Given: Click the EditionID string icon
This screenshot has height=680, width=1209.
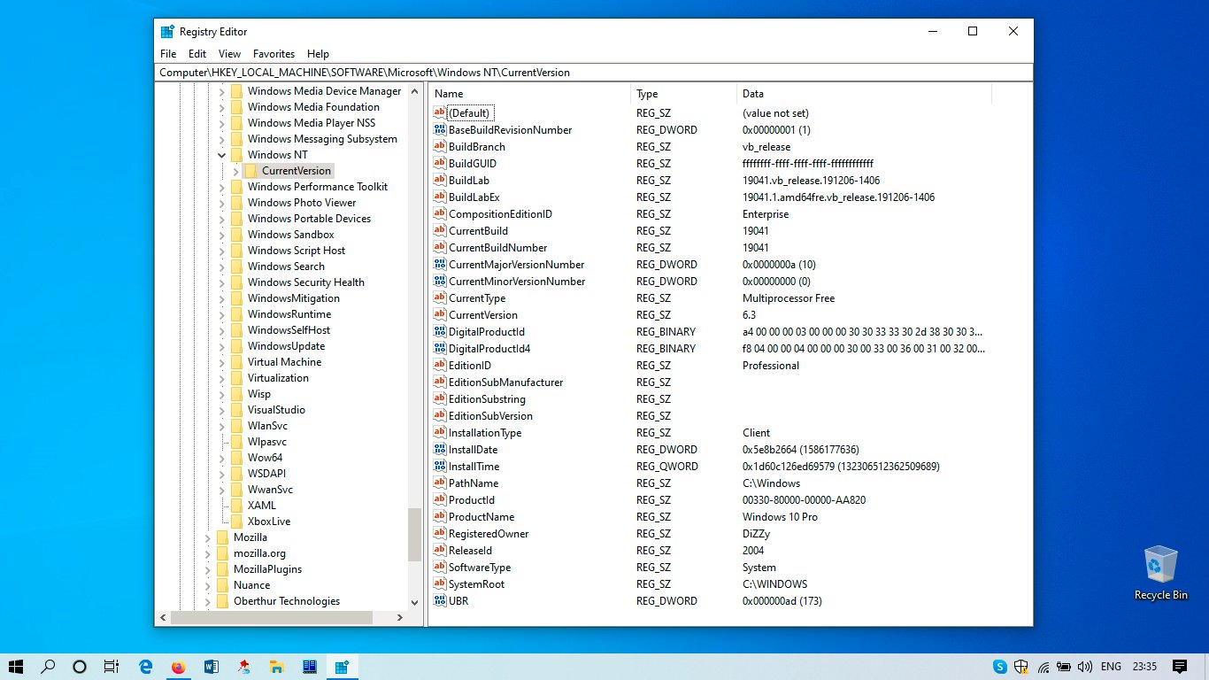Looking at the screenshot, I should 440,366.
